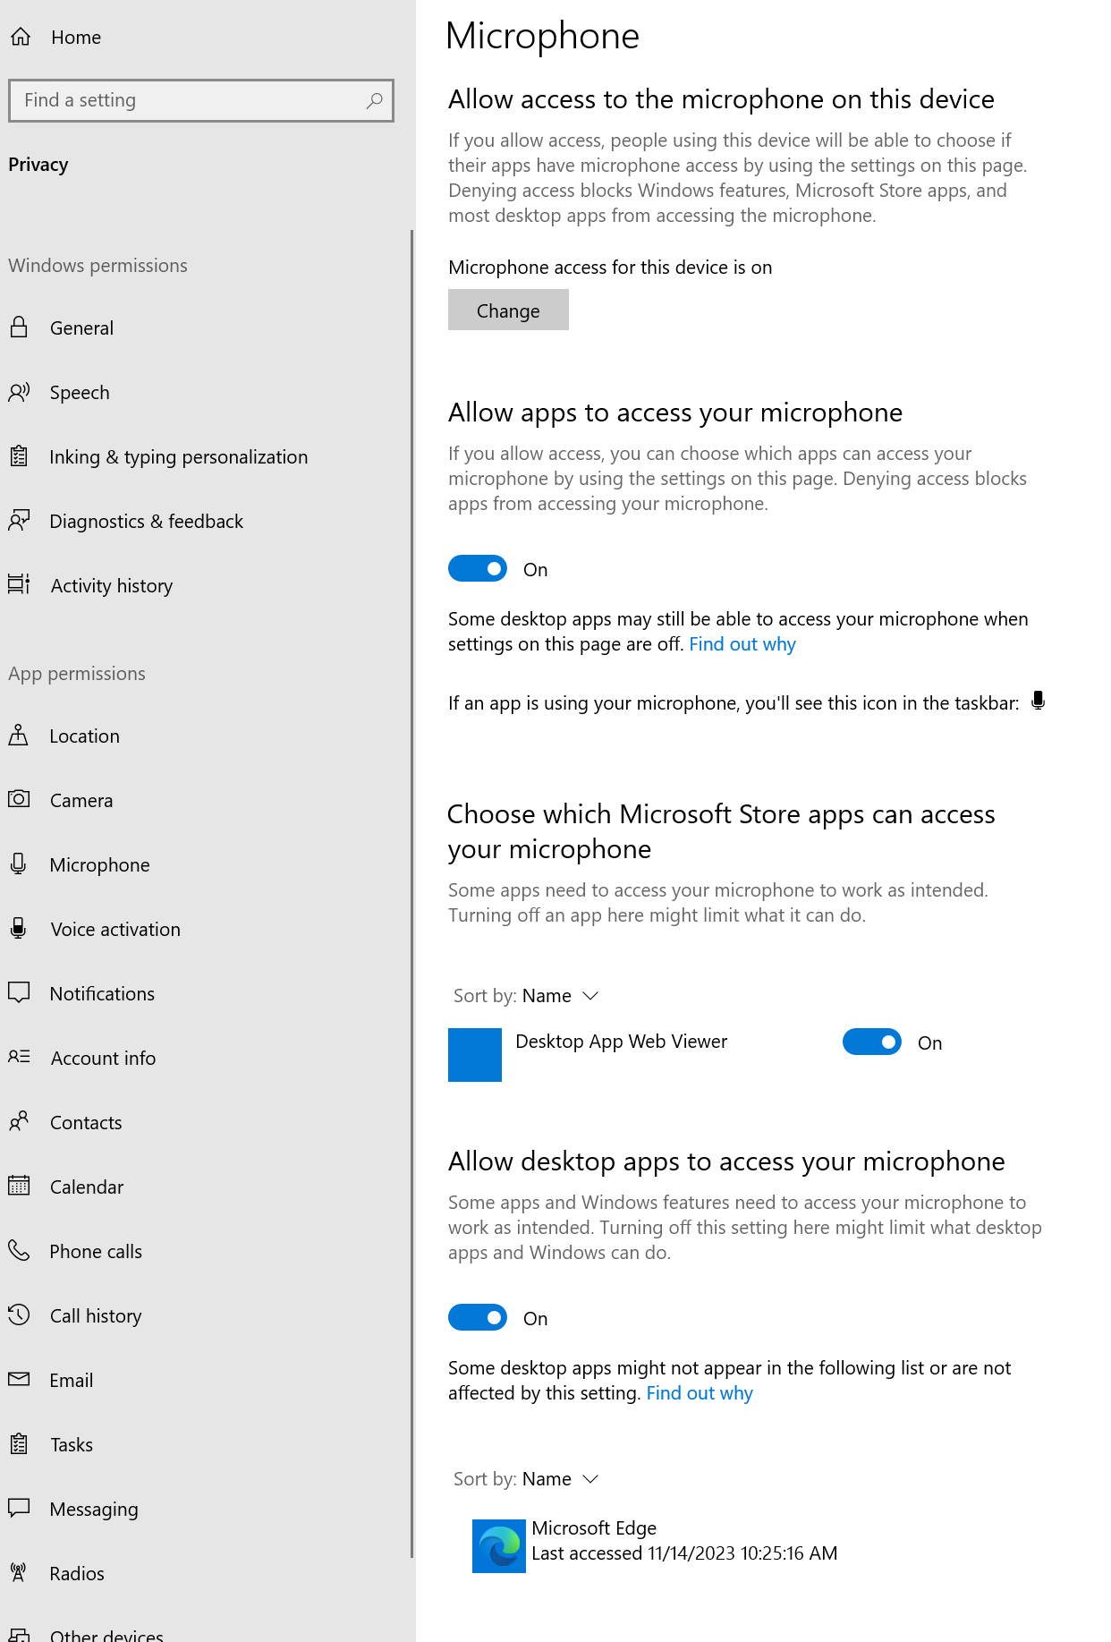Image resolution: width=1111 pixels, height=1642 pixels.
Task: Click the Speech settings icon
Action: click(19, 392)
